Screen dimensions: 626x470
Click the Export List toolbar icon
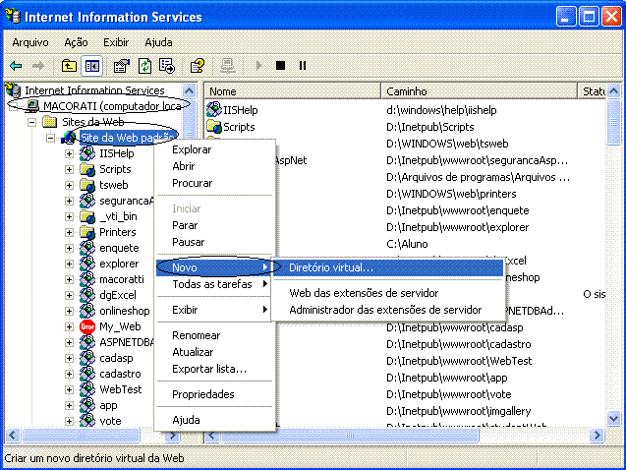[167, 66]
